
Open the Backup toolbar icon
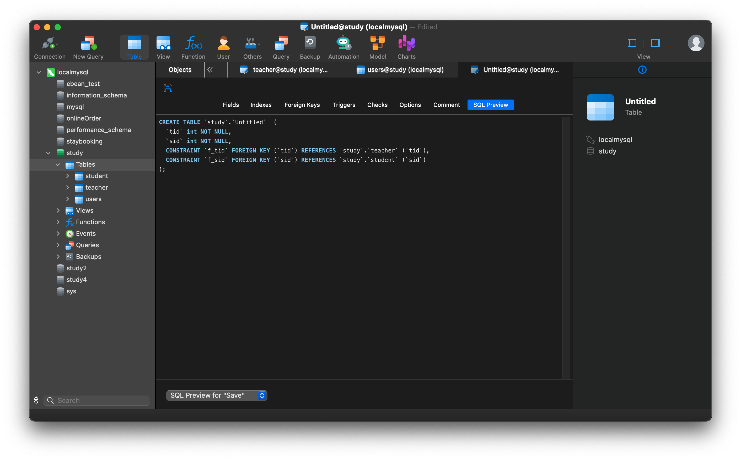[310, 47]
